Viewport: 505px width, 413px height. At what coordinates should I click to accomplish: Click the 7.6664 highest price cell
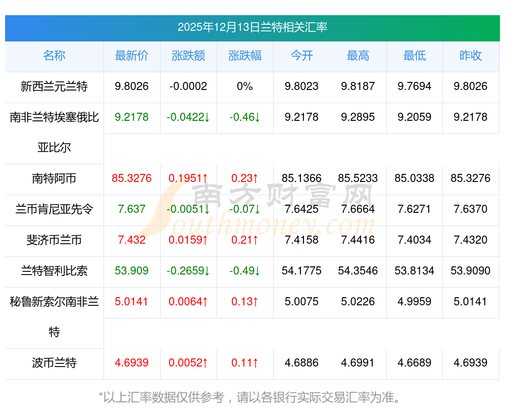pyautogui.click(x=358, y=209)
